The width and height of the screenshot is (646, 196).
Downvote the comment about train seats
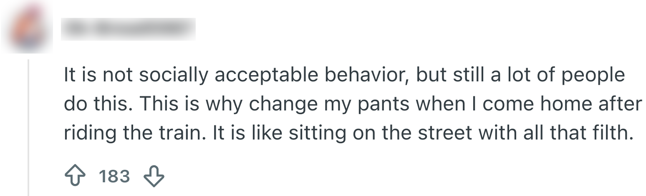tap(154, 177)
